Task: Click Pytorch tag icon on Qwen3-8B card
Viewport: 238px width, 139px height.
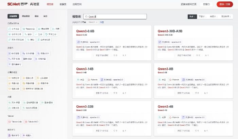Action: click(x=171, y=80)
